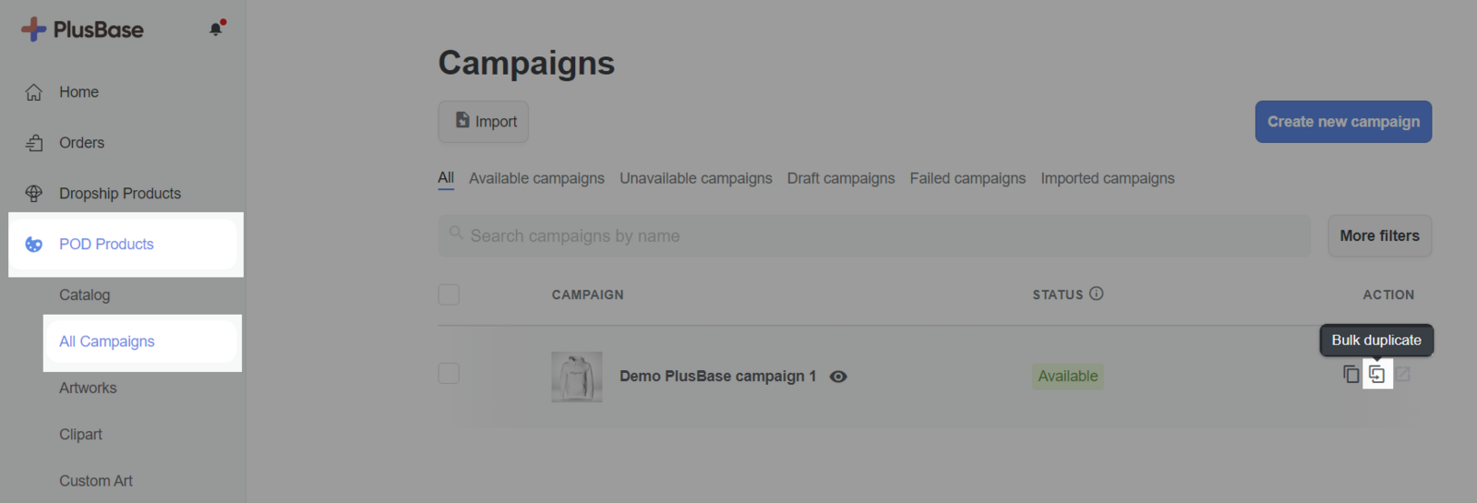The image size is (1477, 503).
Task: Click the duplicate campaign copy icon
Action: click(1351, 374)
